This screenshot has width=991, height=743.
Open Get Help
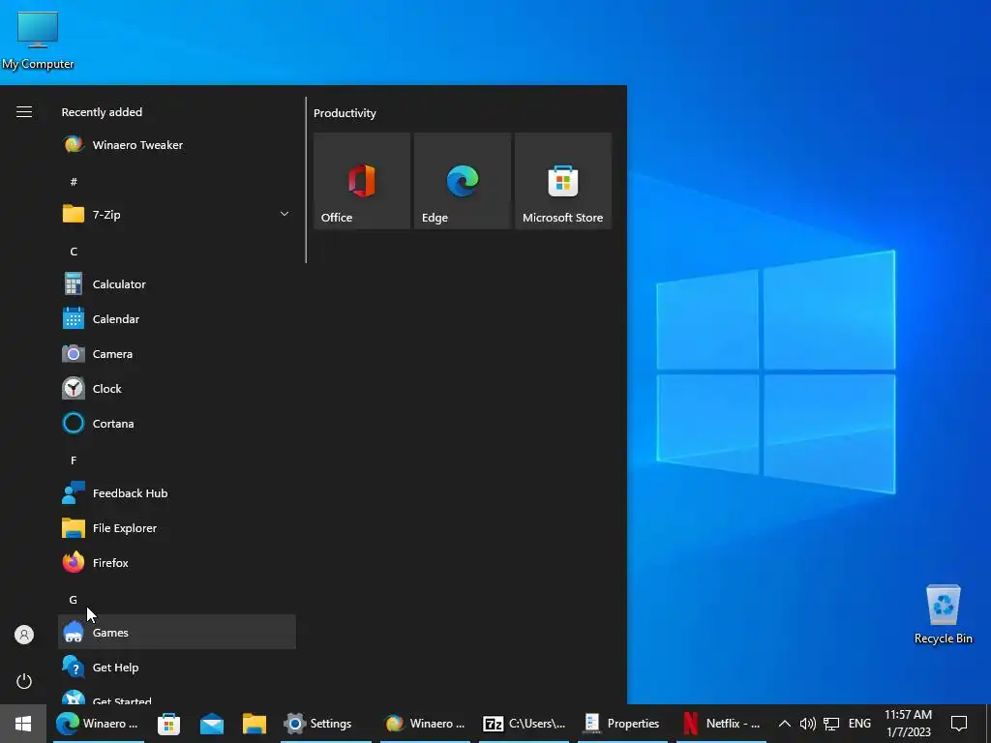[176, 668]
